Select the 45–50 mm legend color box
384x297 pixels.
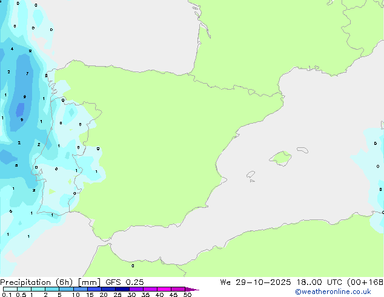tap(178, 289)
